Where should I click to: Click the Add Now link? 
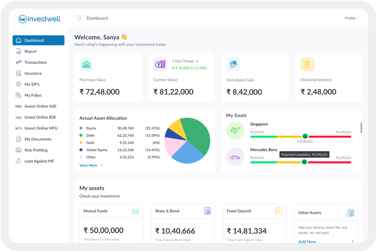coord(307,242)
